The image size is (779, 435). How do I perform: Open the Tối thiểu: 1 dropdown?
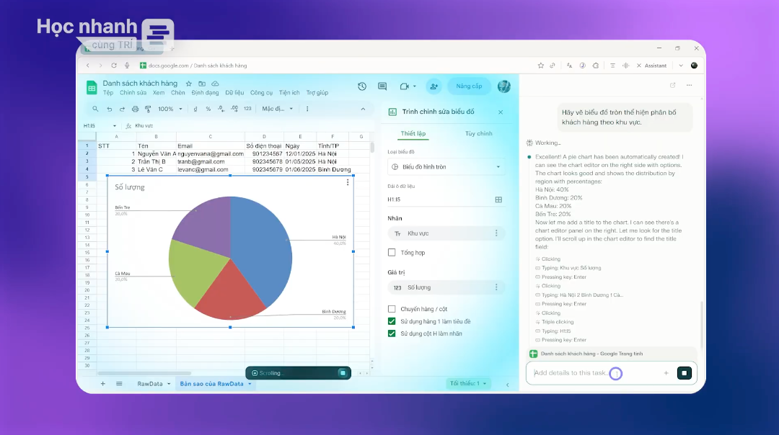[x=468, y=383]
